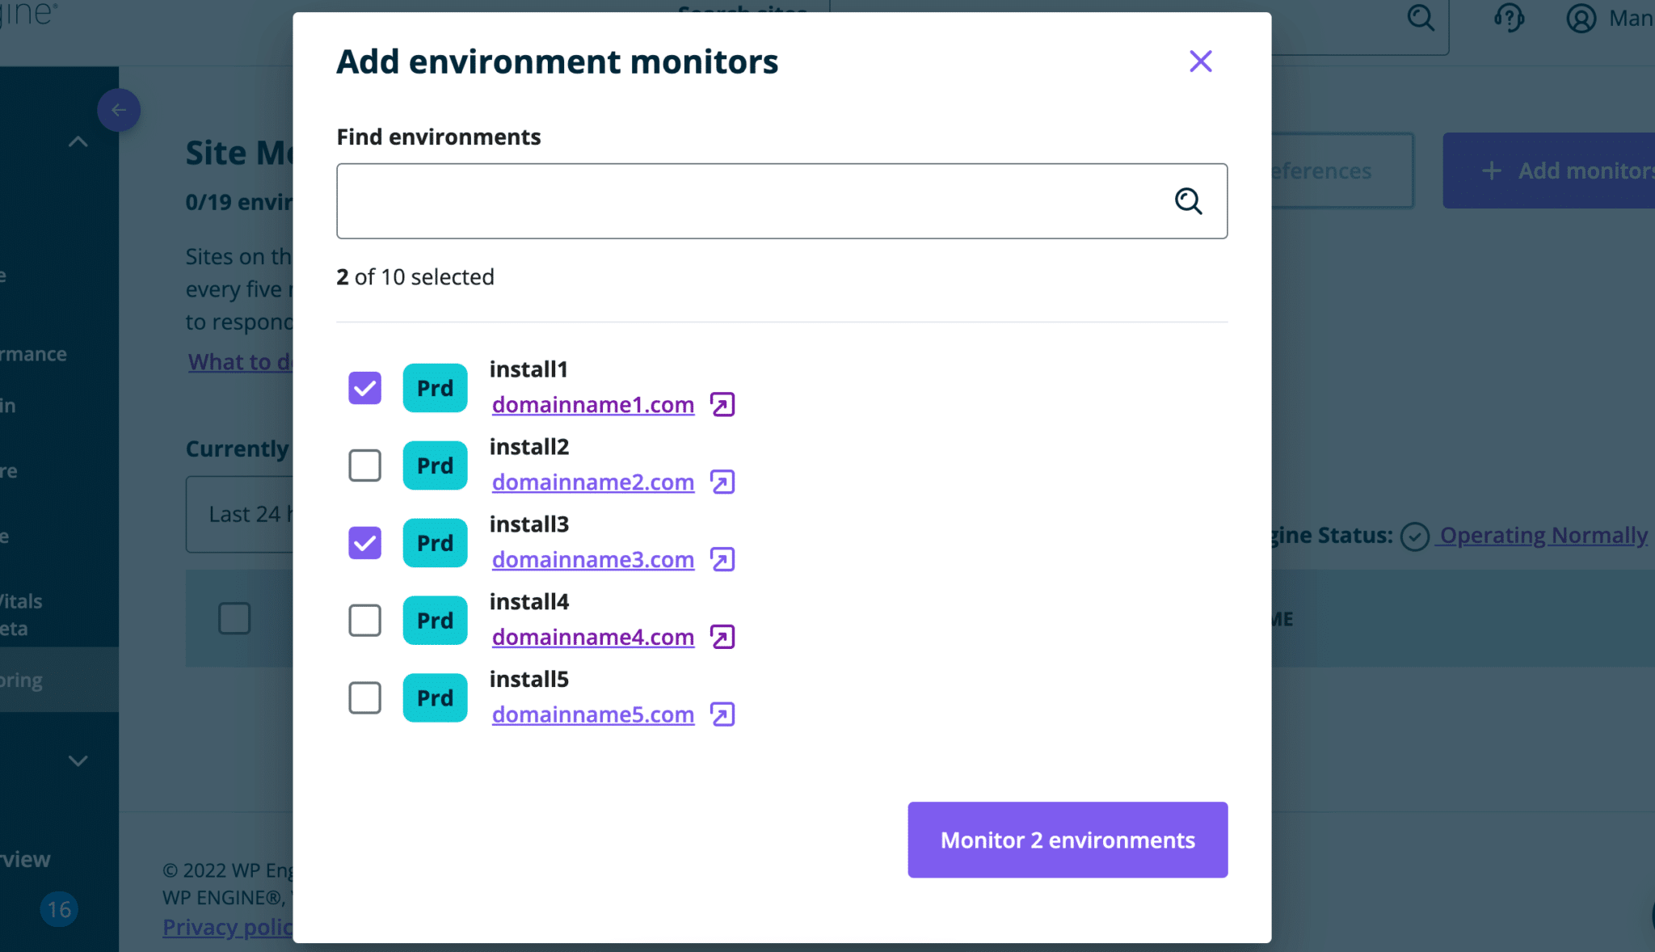The width and height of the screenshot is (1655, 952).
Task: Open the external link icon beside domainname4.com
Action: coord(722,637)
